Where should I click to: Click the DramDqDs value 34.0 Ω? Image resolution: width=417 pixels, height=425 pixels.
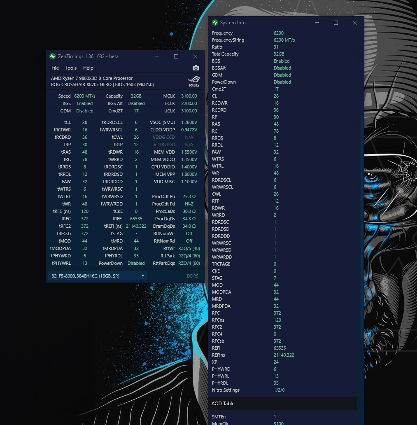click(189, 226)
